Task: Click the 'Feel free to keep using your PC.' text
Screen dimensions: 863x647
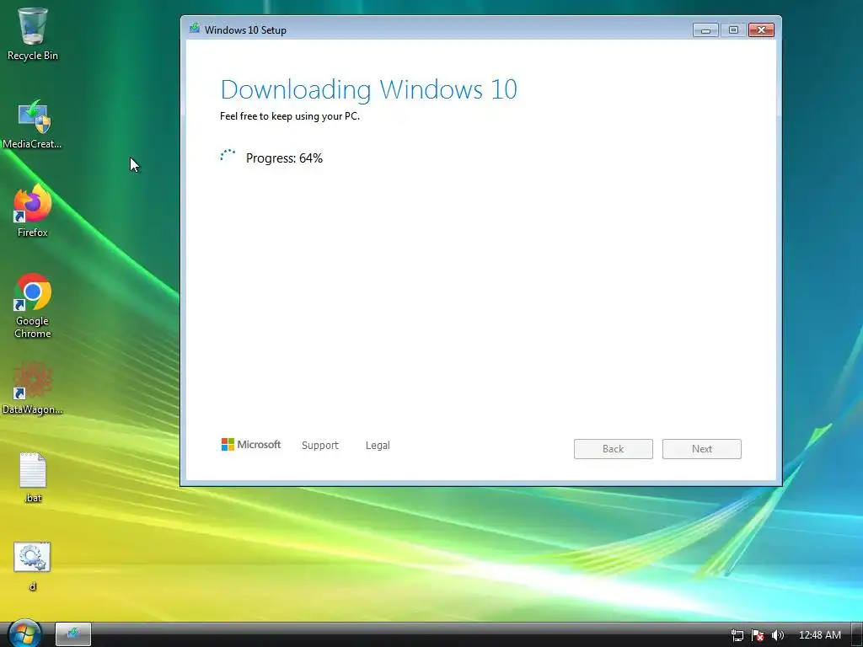Action: [x=290, y=116]
